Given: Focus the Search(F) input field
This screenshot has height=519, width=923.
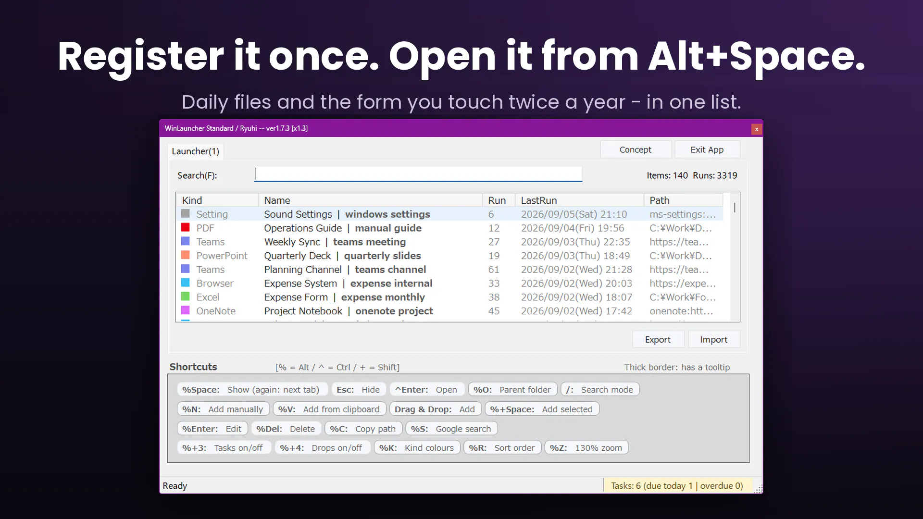Looking at the screenshot, I should tap(418, 174).
